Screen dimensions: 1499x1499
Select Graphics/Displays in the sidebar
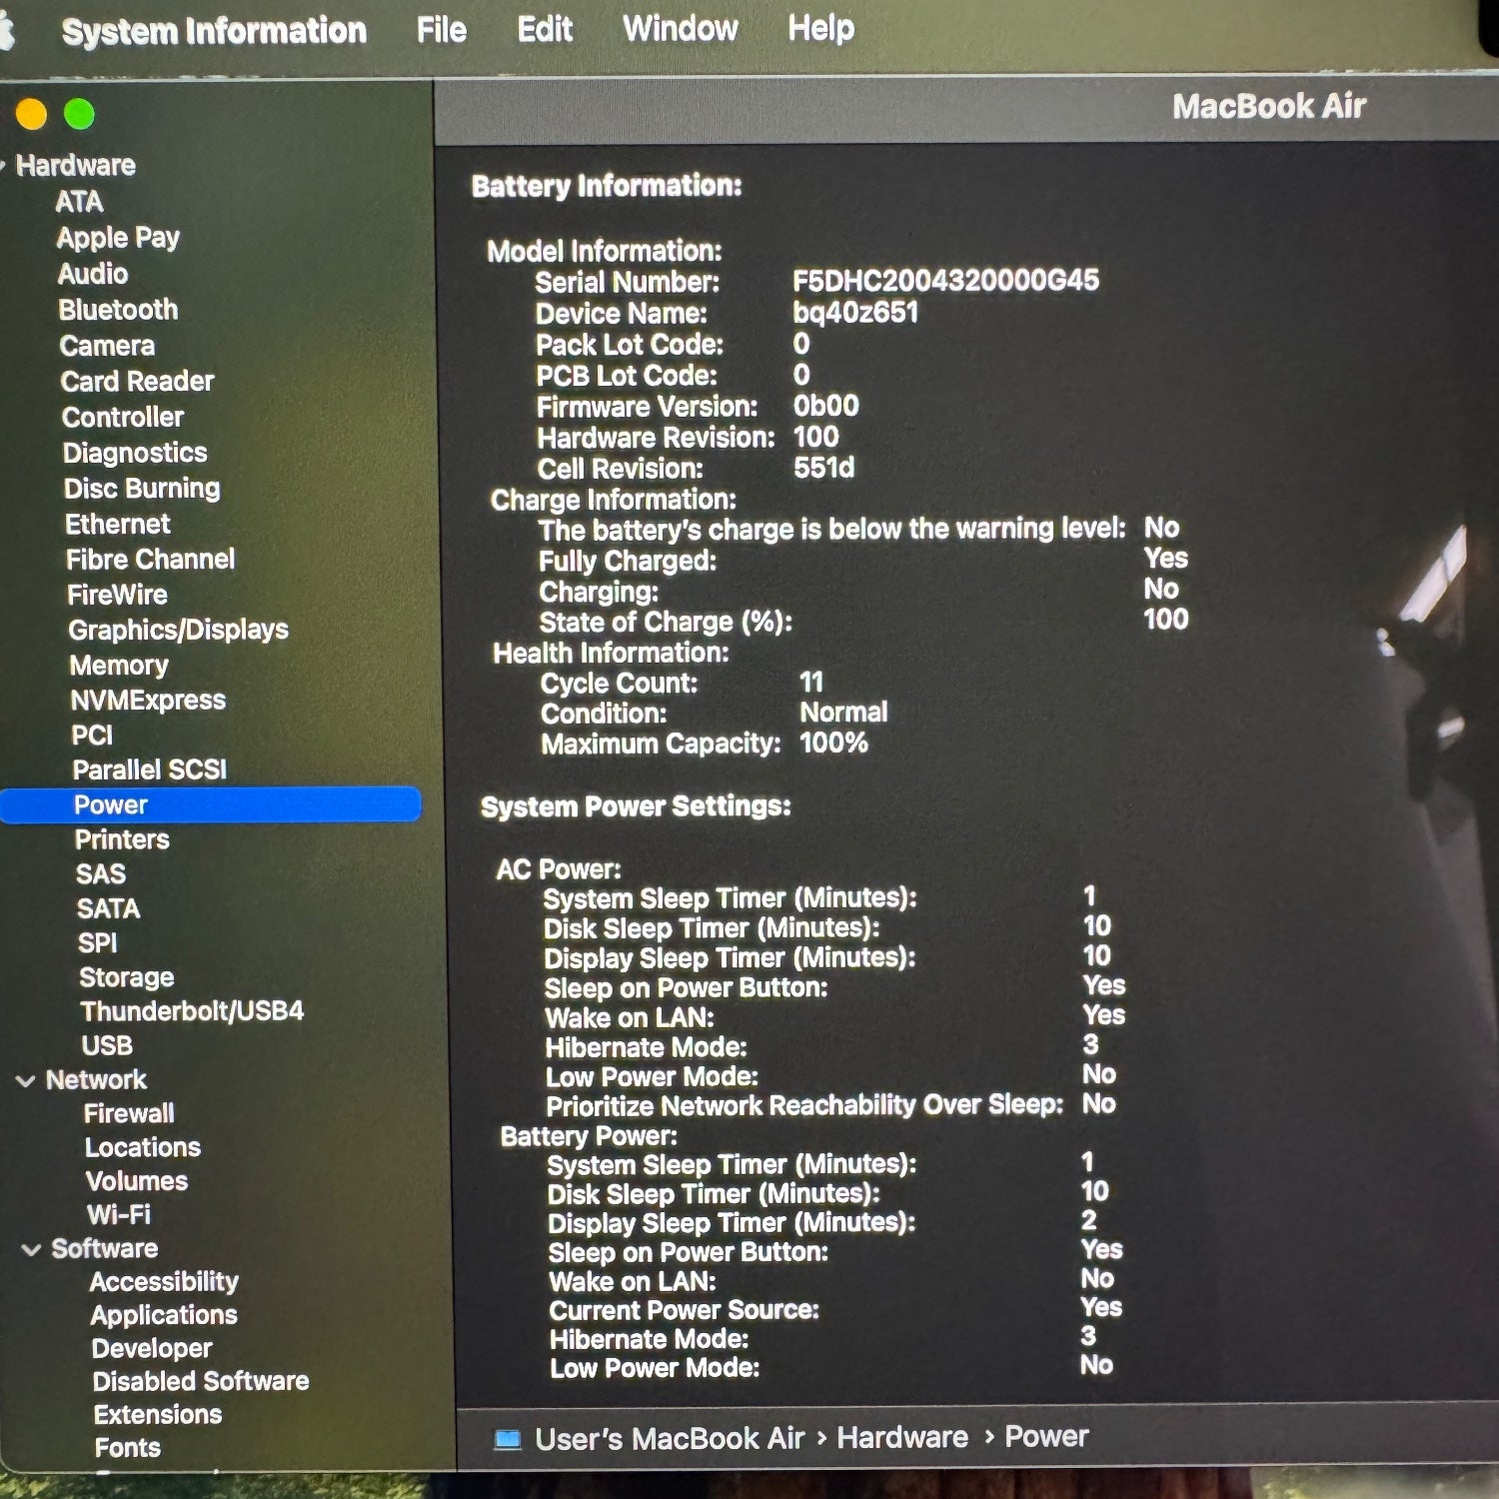tap(178, 630)
